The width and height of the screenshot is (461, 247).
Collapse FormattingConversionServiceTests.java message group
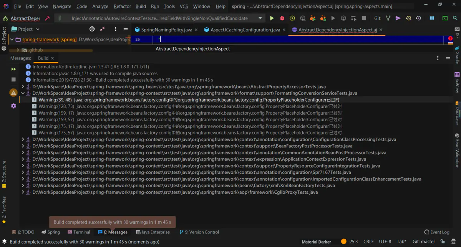(23, 93)
